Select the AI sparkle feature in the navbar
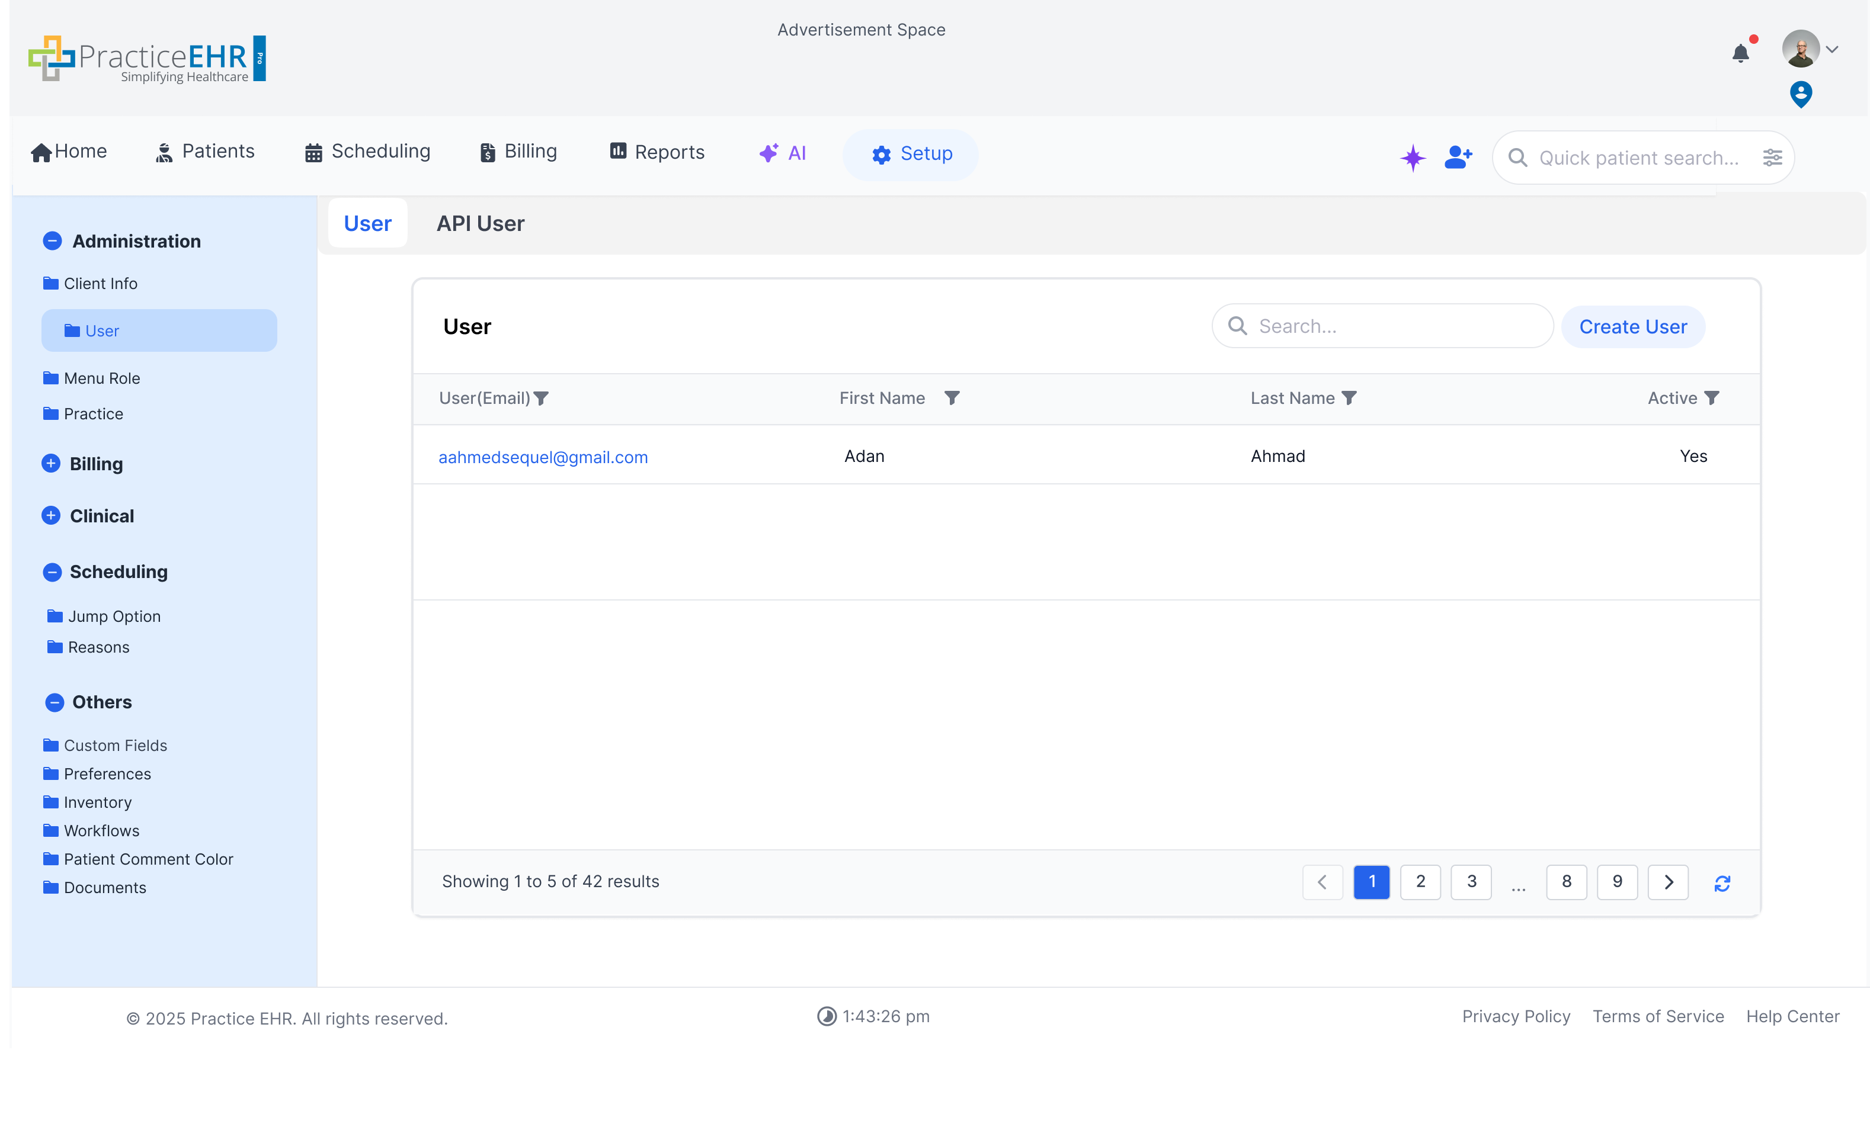The height and width of the screenshot is (1143, 1870). pyautogui.click(x=783, y=152)
